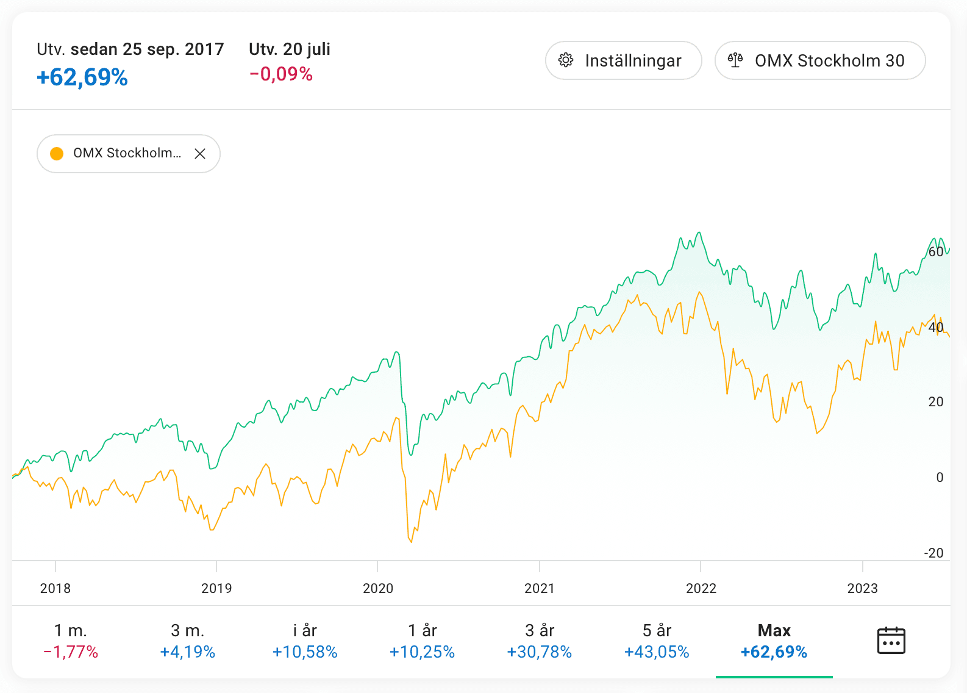967x693 pixels.
Task: Switch to the 5 år range
Action: click(x=657, y=641)
